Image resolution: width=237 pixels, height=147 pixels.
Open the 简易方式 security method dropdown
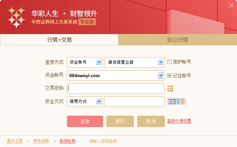pos(99,102)
